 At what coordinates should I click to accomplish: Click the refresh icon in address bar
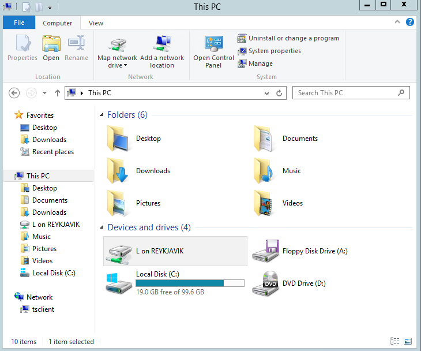(x=279, y=93)
